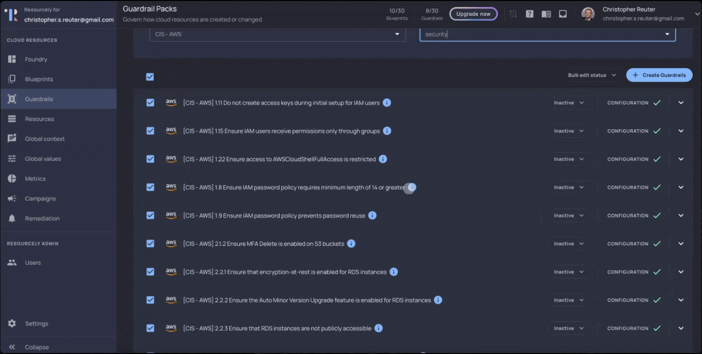
Task: Show info for 1.11 access keys guardrail
Action: point(387,103)
